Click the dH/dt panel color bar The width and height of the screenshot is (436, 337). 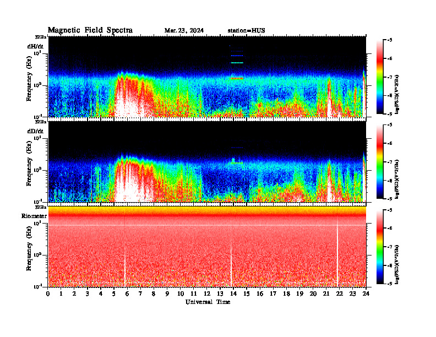[x=380, y=77]
